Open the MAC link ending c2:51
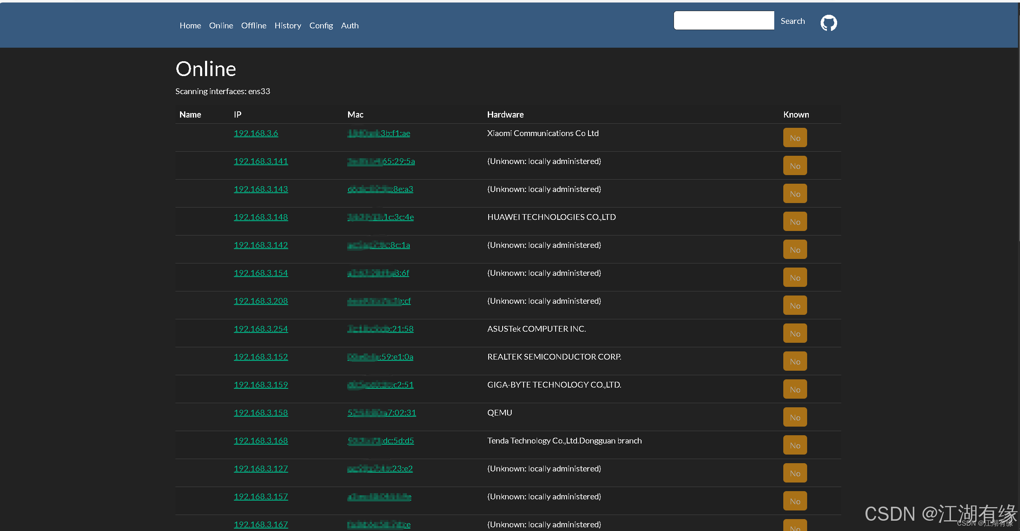This screenshot has width=1020, height=531. (381, 385)
